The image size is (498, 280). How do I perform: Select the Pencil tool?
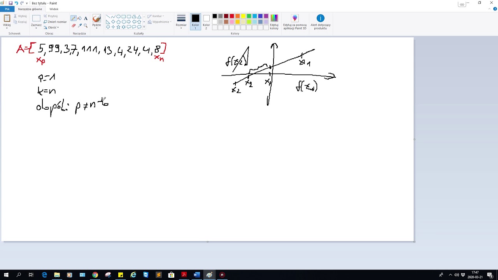[x=74, y=18]
